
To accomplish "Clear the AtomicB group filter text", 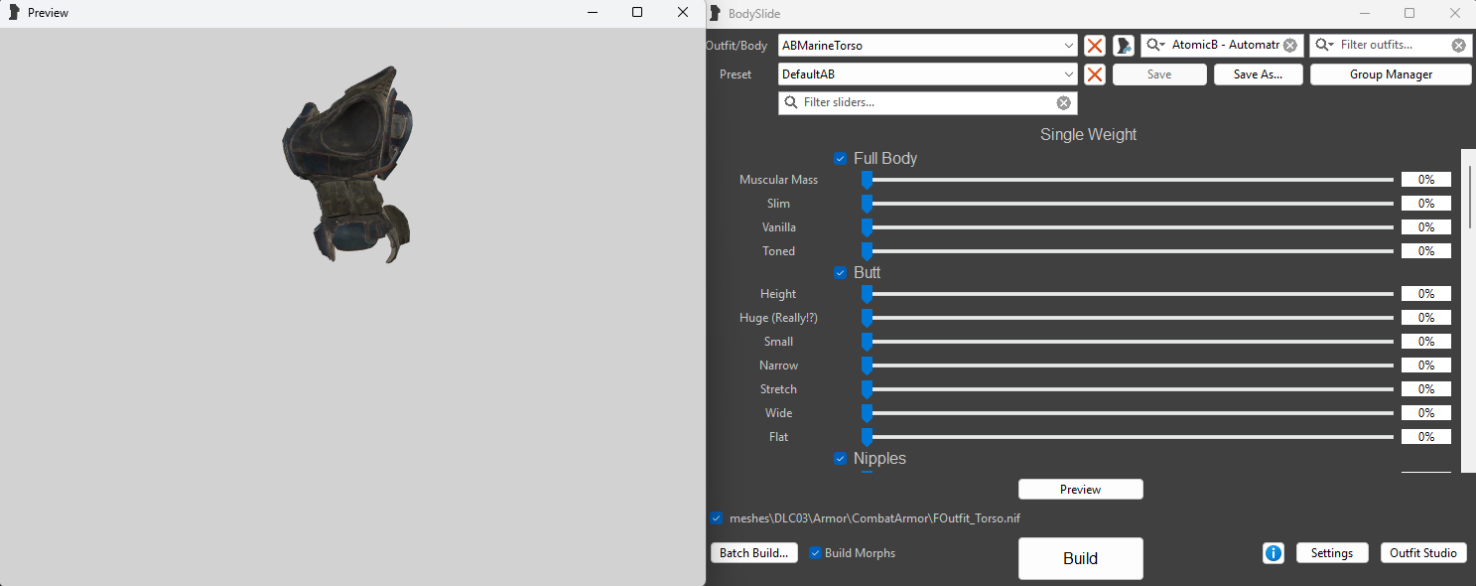I will [x=1289, y=46].
